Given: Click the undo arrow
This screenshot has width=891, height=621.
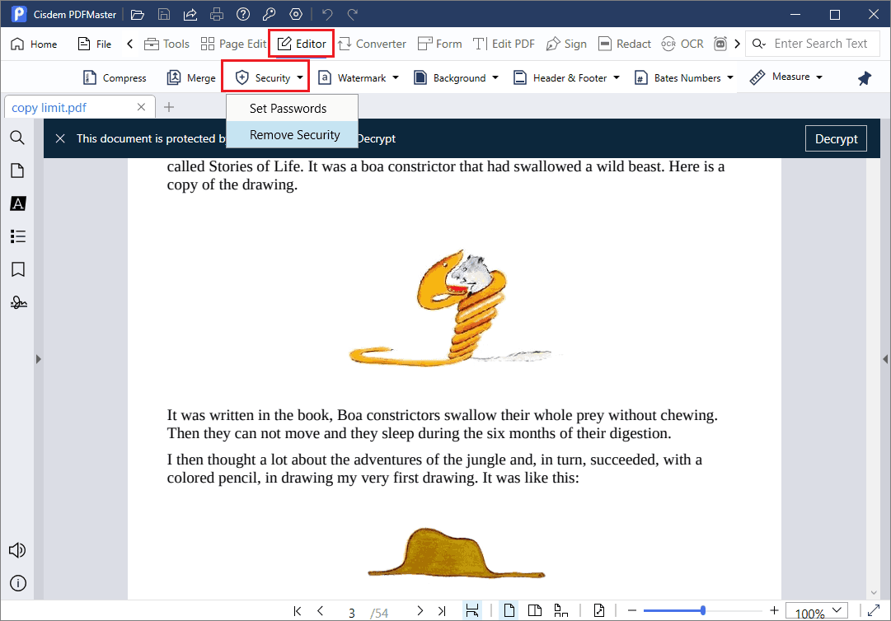Looking at the screenshot, I should [326, 14].
